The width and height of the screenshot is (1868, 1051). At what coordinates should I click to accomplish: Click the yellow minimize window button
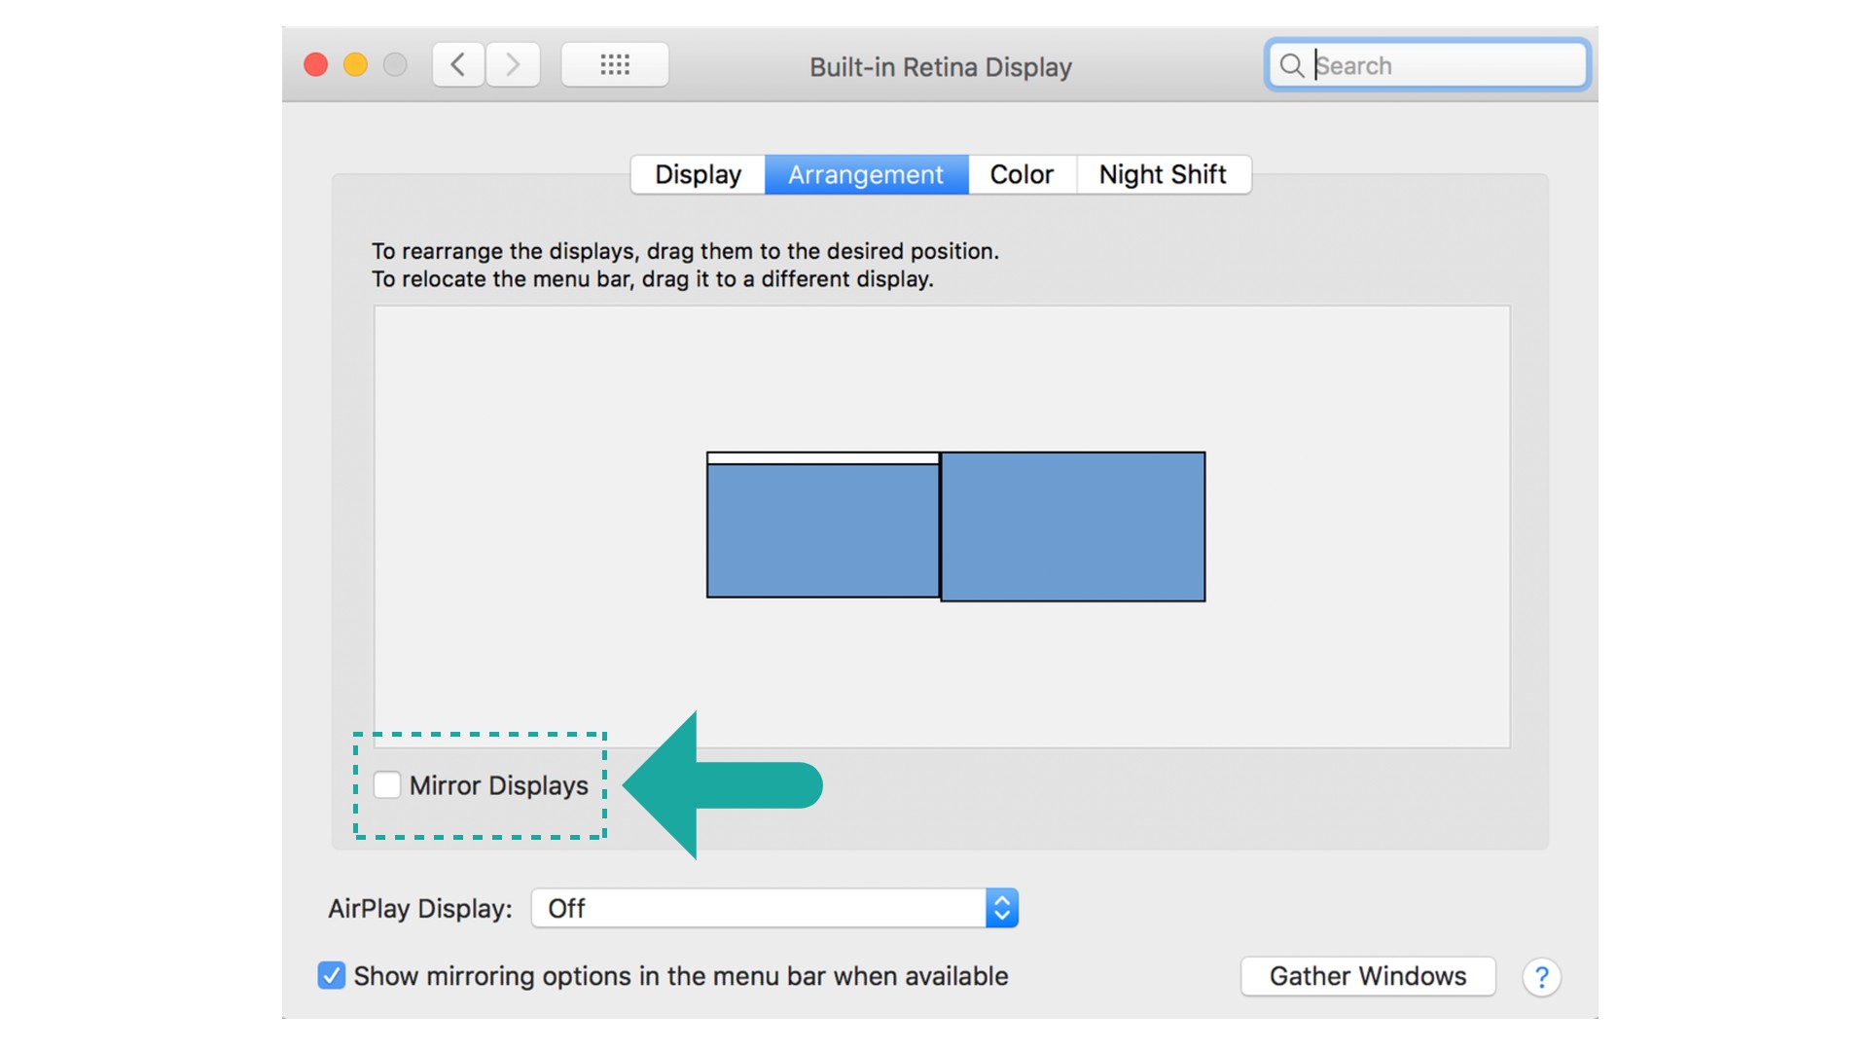click(x=356, y=65)
